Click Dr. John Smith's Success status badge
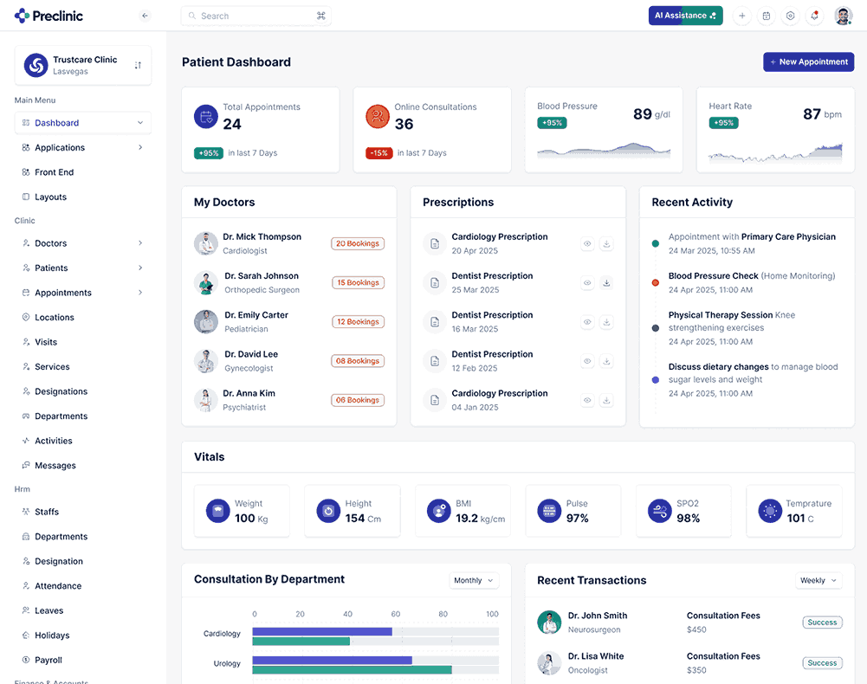Image resolution: width=867 pixels, height=684 pixels. [x=822, y=623]
